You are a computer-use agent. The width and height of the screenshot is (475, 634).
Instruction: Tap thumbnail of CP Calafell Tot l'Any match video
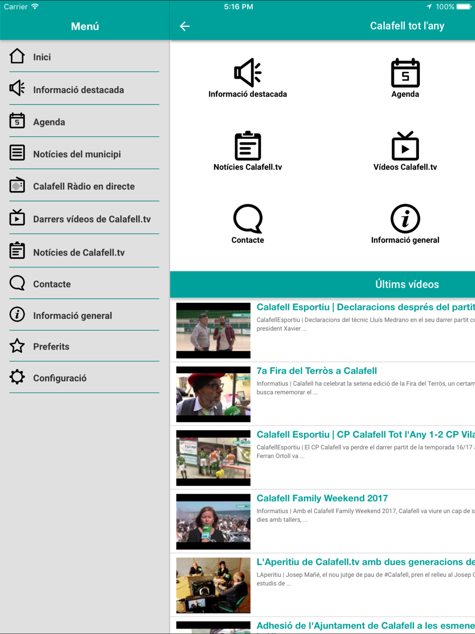click(x=213, y=458)
